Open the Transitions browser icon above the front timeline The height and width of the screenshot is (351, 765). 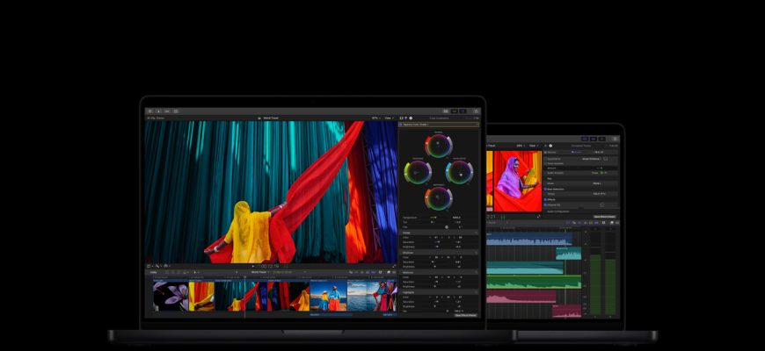(394, 272)
